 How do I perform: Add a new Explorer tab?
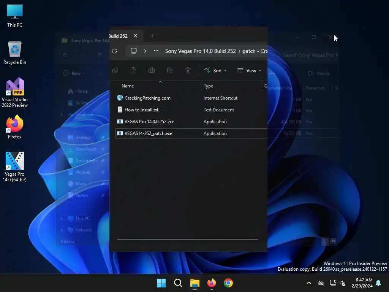coord(152,36)
